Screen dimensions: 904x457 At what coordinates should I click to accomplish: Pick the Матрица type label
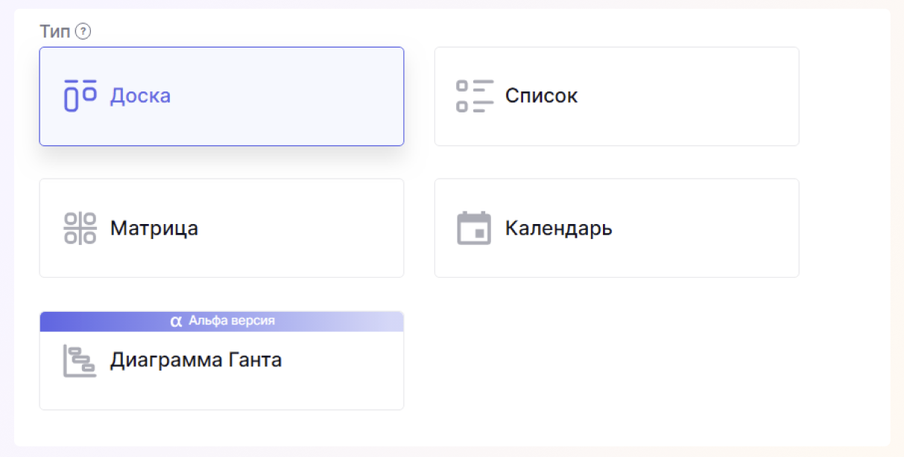[154, 228]
